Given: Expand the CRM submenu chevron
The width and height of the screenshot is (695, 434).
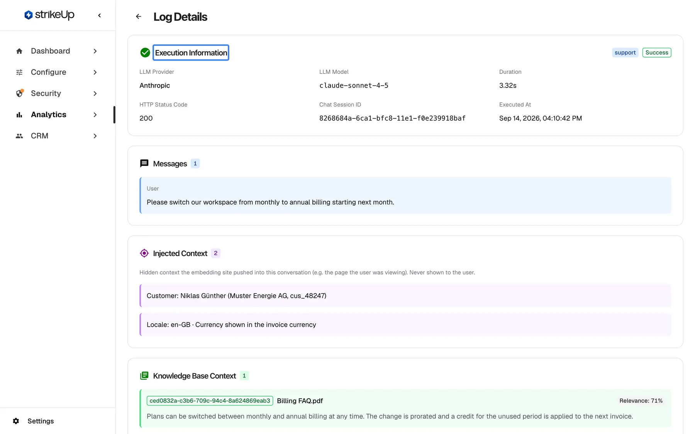Looking at the screenshot, I should (95, 136).
